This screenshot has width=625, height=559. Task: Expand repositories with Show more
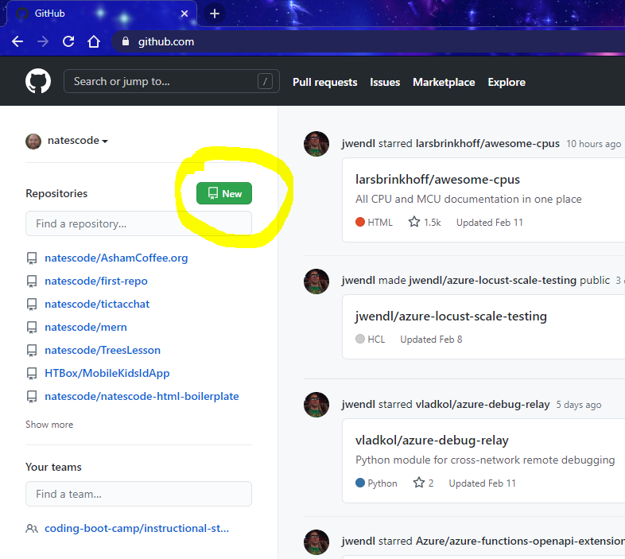pyautogui.click(x=49, y=425)
